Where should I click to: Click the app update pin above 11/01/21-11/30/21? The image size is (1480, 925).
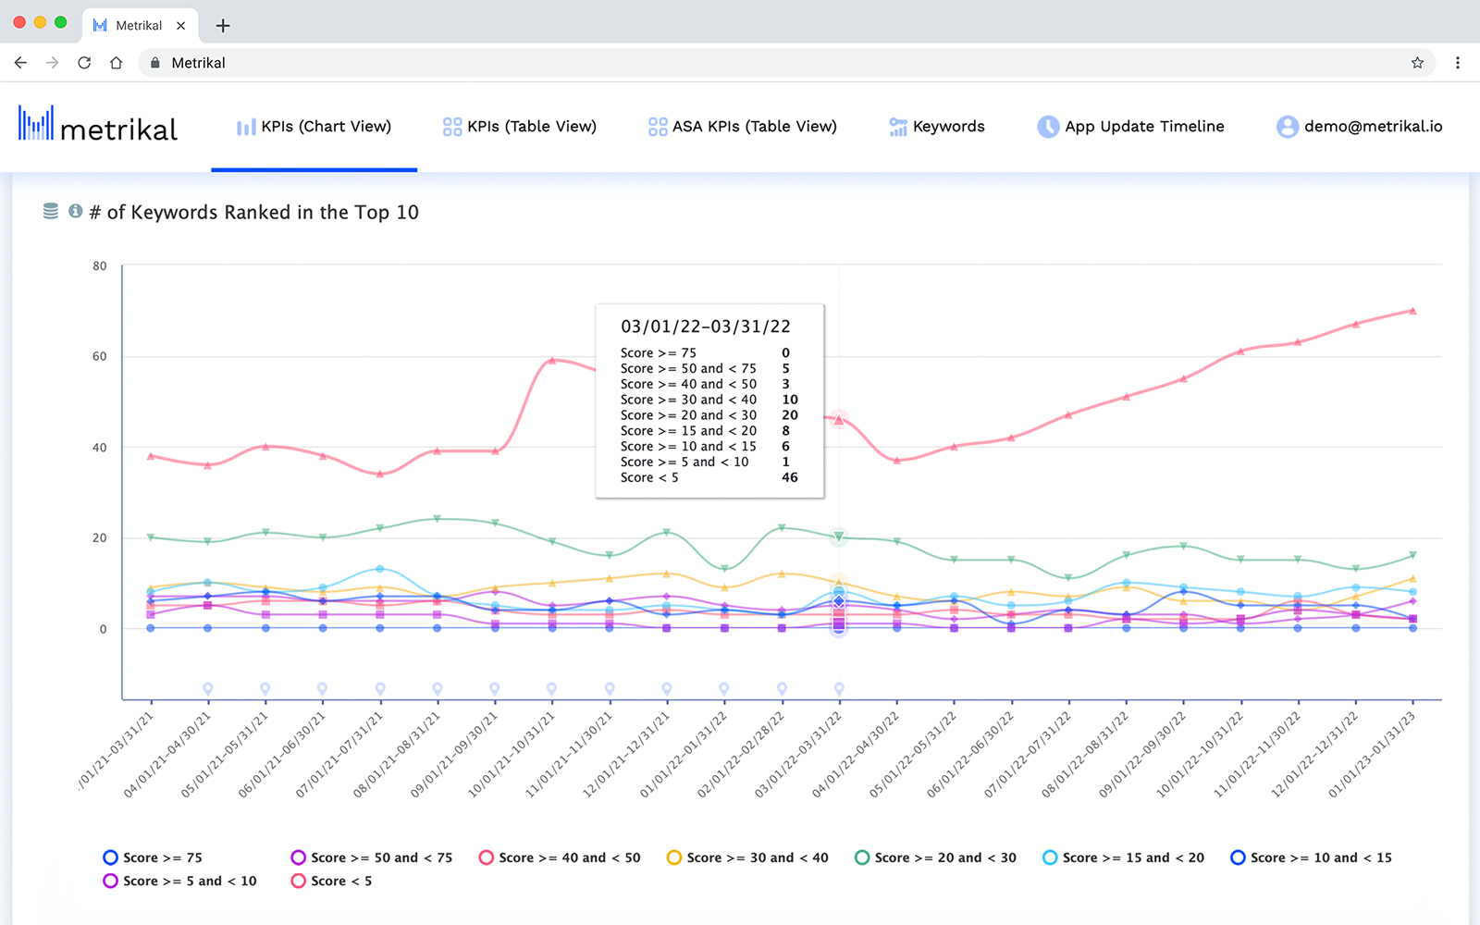point(610,688)
